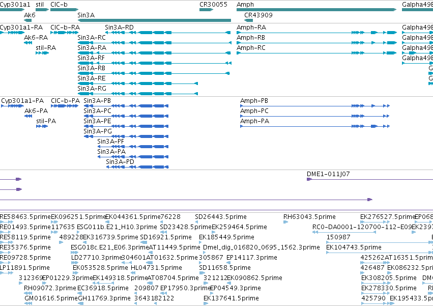Viewport: 433px width, 306px height.
Task: Select the Sin3A-RG transcript label
Action: click(x=92, y=89)
